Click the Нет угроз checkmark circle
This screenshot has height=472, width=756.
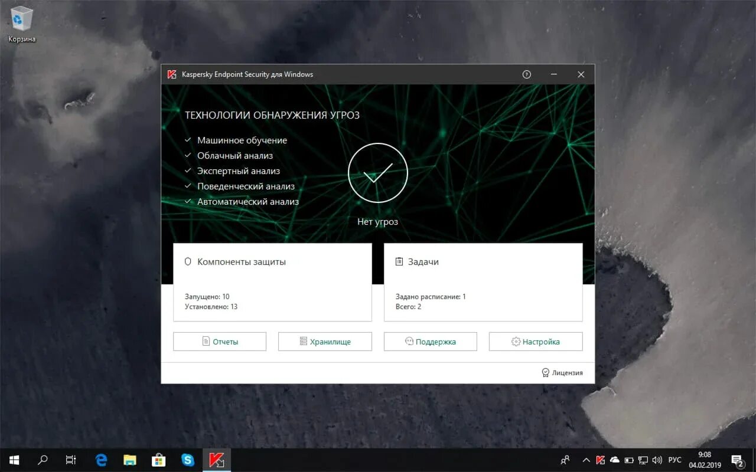pos(378,173)
